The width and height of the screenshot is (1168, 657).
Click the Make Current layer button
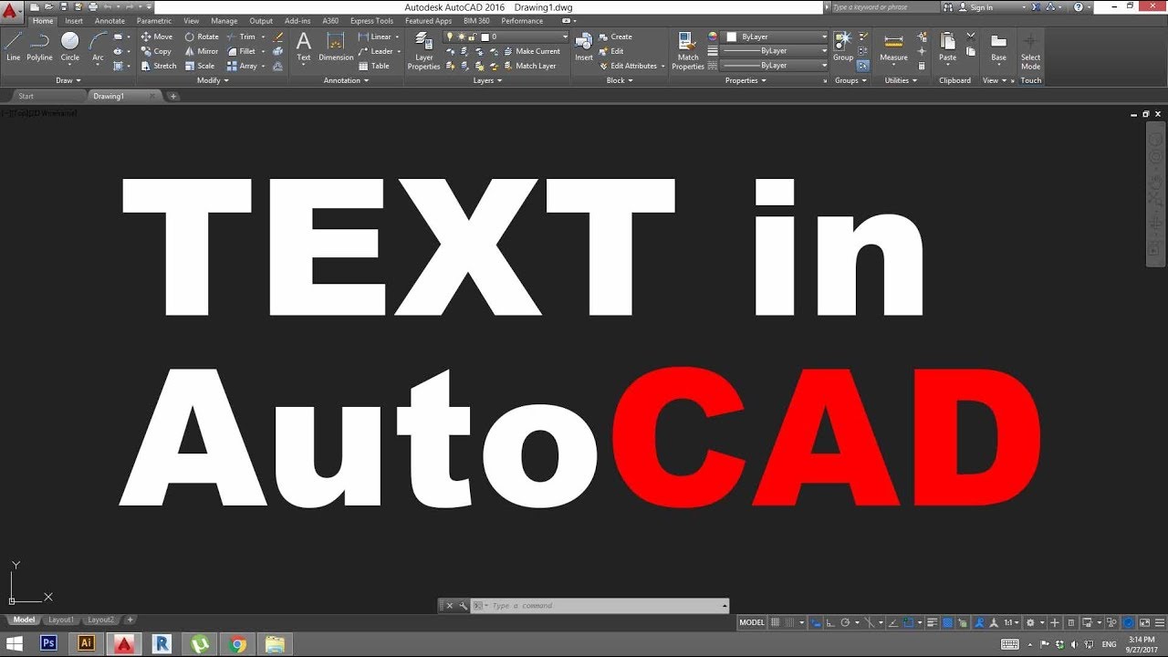[531, 51]
